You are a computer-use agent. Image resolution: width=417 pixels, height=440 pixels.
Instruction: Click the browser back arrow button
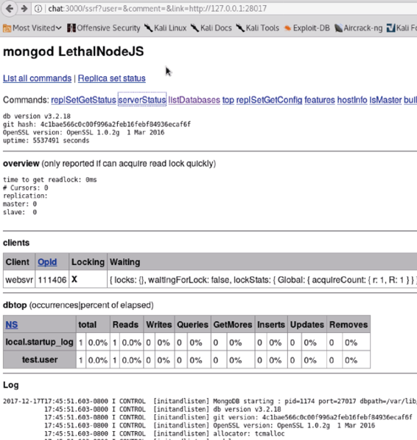(x=10, y=9)
